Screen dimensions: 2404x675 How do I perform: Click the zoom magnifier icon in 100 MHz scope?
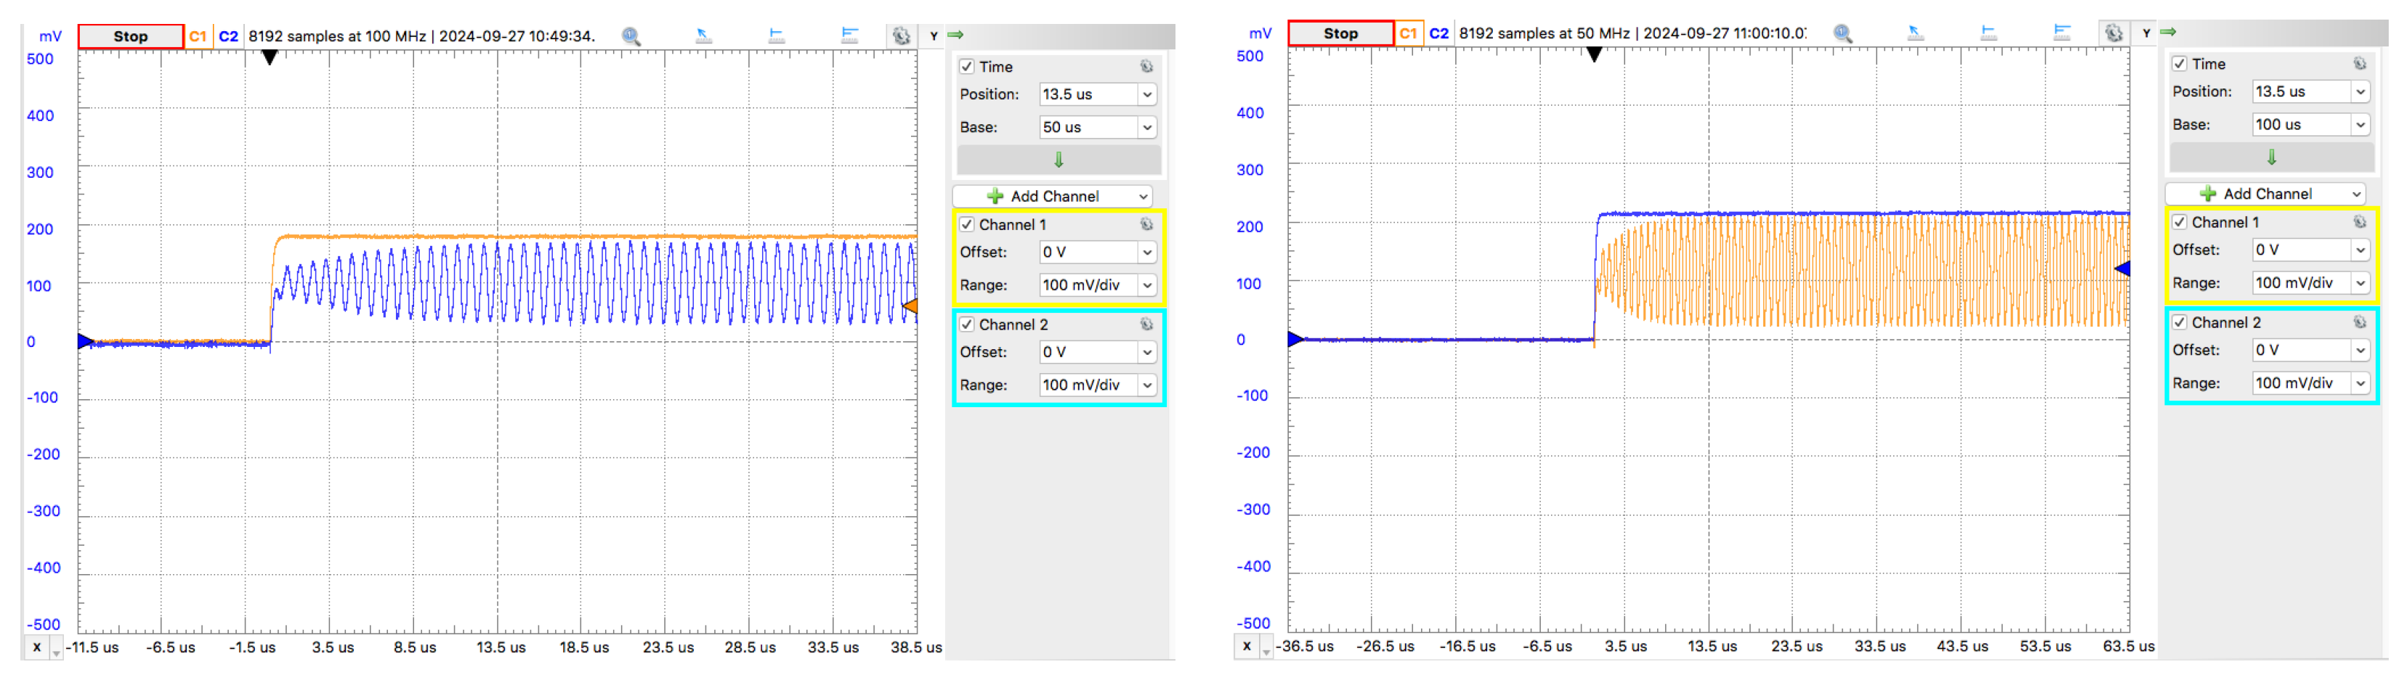click(x=631, y=36)
